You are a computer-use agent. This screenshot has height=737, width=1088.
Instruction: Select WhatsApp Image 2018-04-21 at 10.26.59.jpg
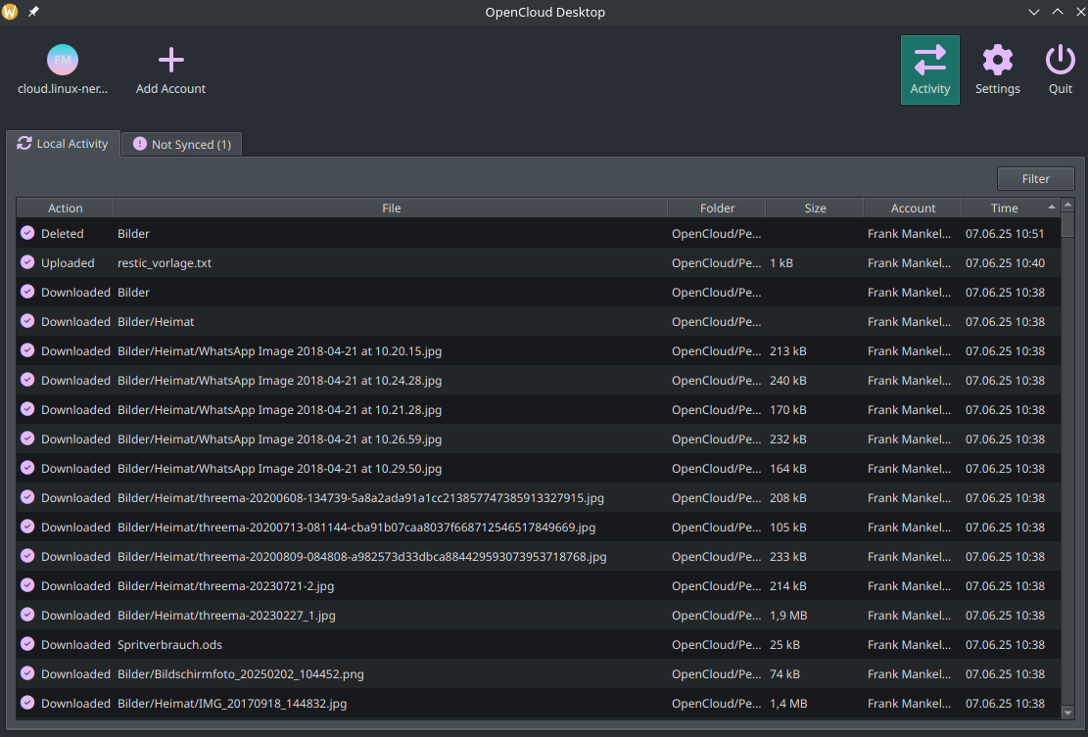(x=280, y=438)
